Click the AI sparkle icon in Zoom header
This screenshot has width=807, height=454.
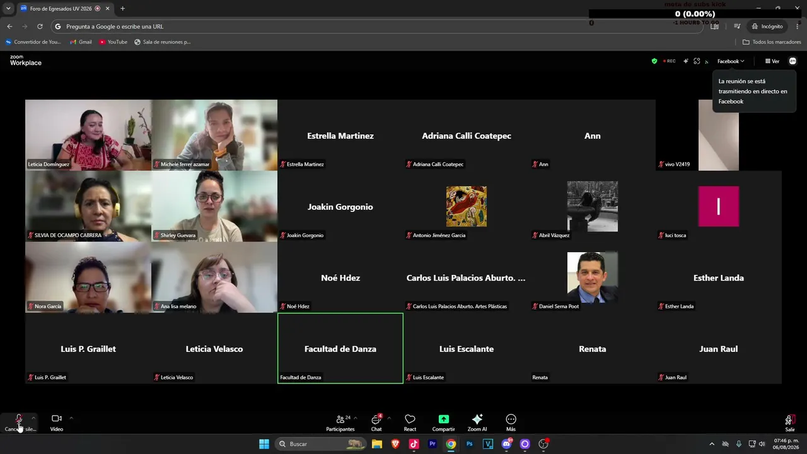(685, 61)
